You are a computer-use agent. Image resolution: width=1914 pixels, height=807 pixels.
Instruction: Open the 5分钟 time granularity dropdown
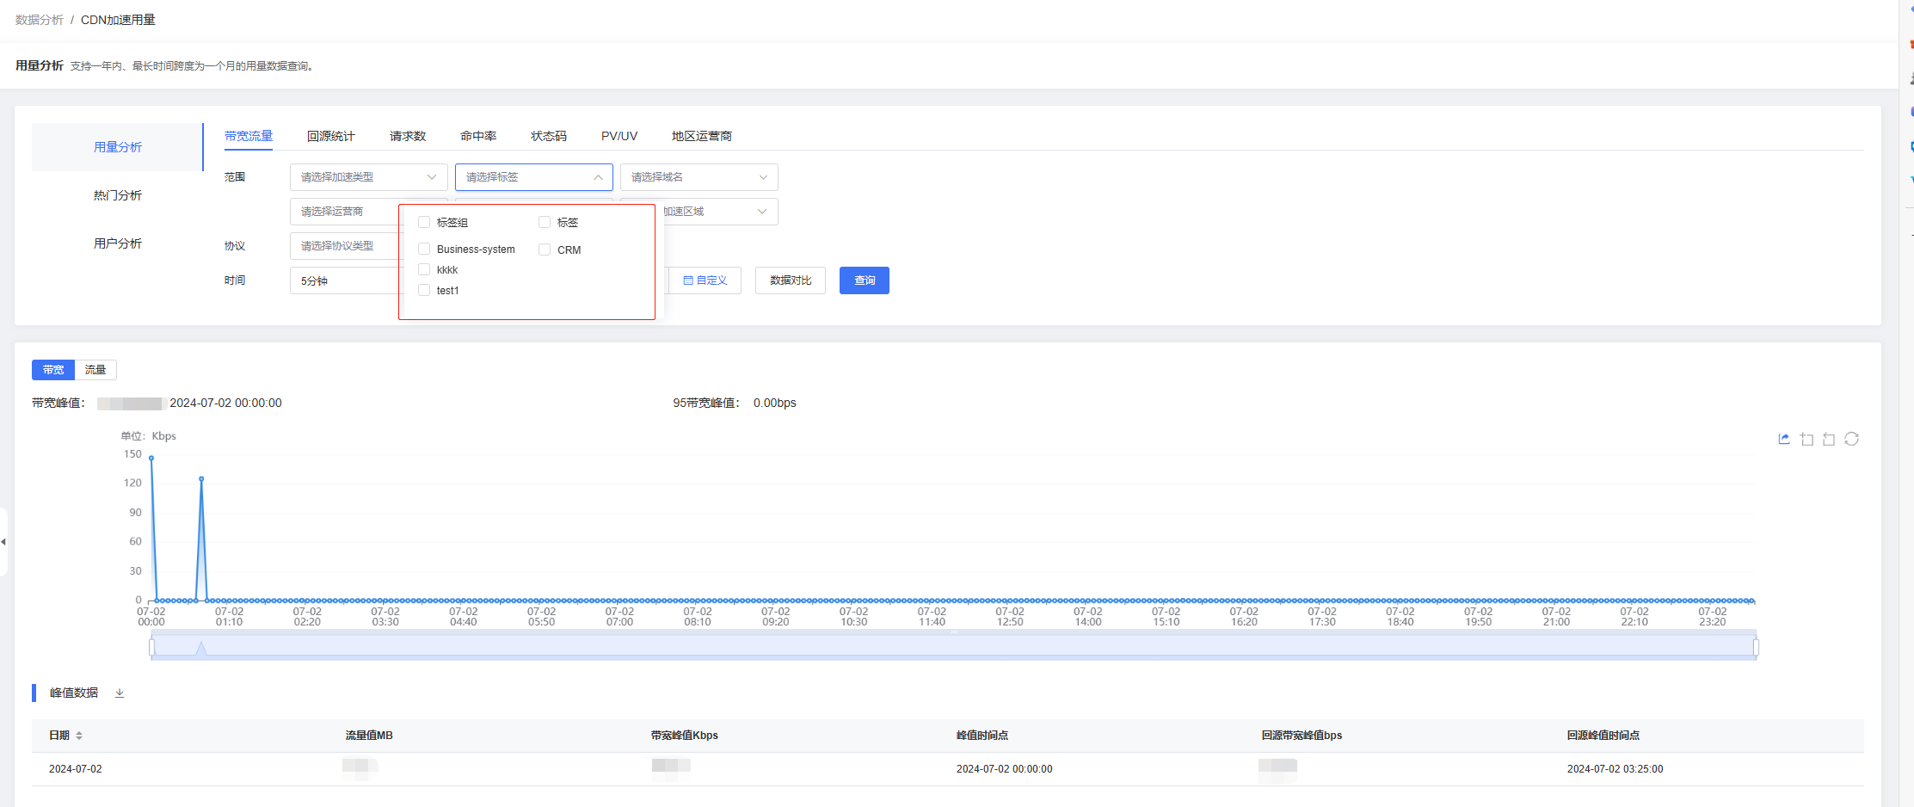(x=345, y=280)
